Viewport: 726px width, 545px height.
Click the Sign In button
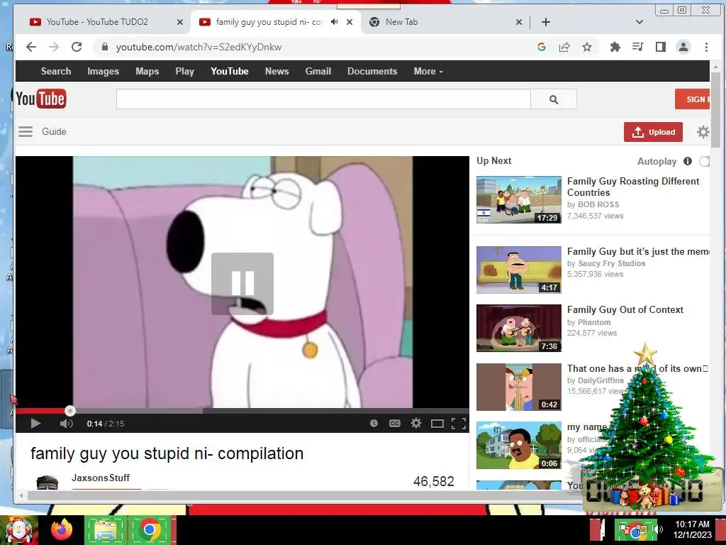(x=692, y=99)
